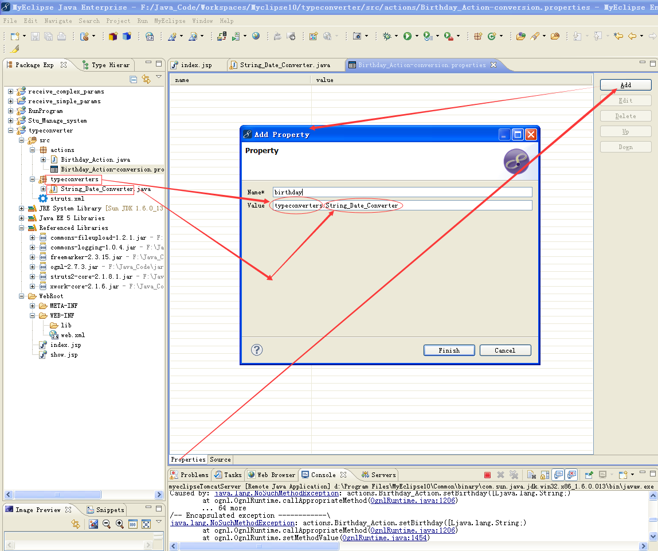Screen dimensions: 658x551
Task: Open the Debug dropdown arrow
Action: [396, 37]
